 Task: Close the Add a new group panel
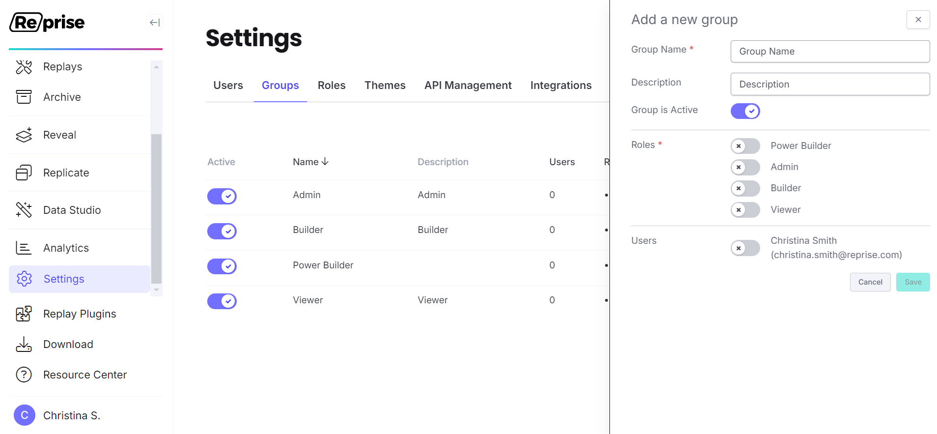point(918,20)
